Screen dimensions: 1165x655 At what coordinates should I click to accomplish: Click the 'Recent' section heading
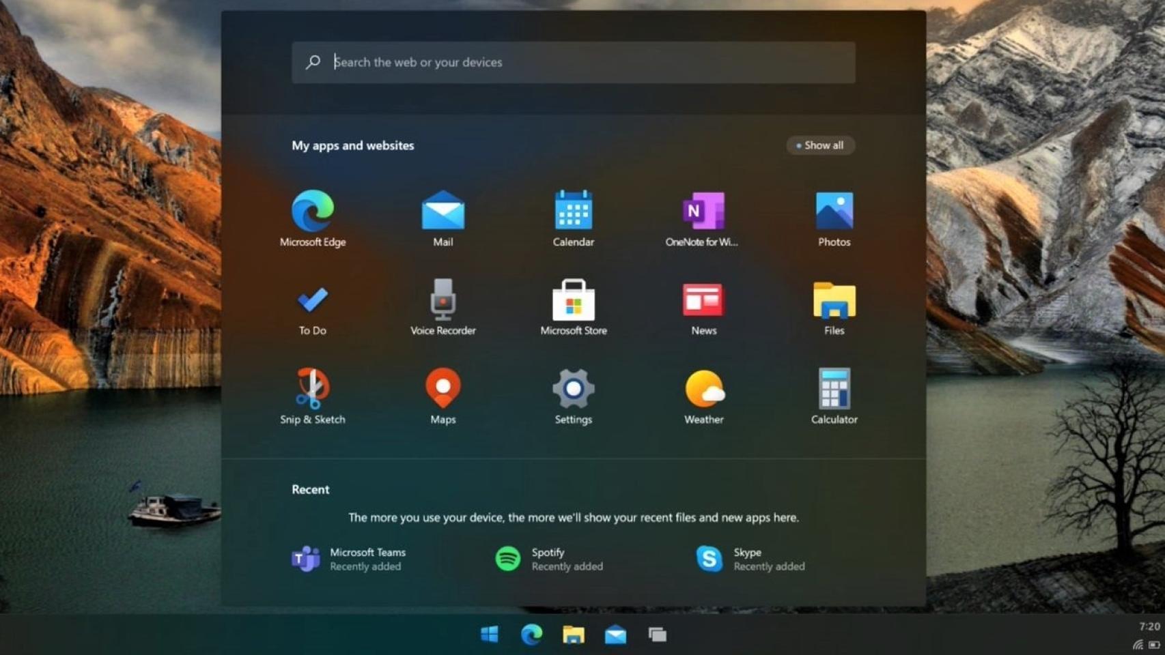point(311,489)
